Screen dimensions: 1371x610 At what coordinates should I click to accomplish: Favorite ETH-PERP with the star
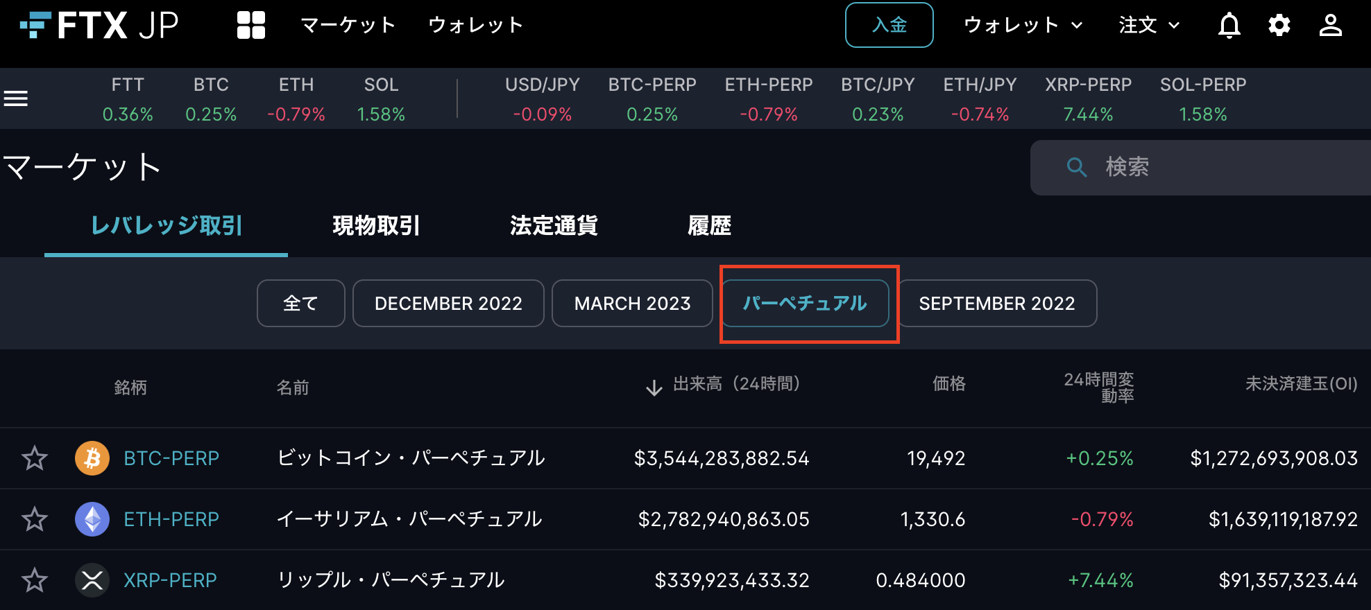35,519
